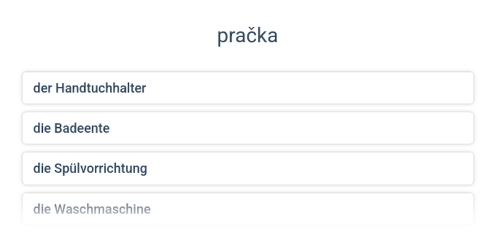
Task: Tap the option containing "Handtuchhalter"
Action: (x=248, y=88)
